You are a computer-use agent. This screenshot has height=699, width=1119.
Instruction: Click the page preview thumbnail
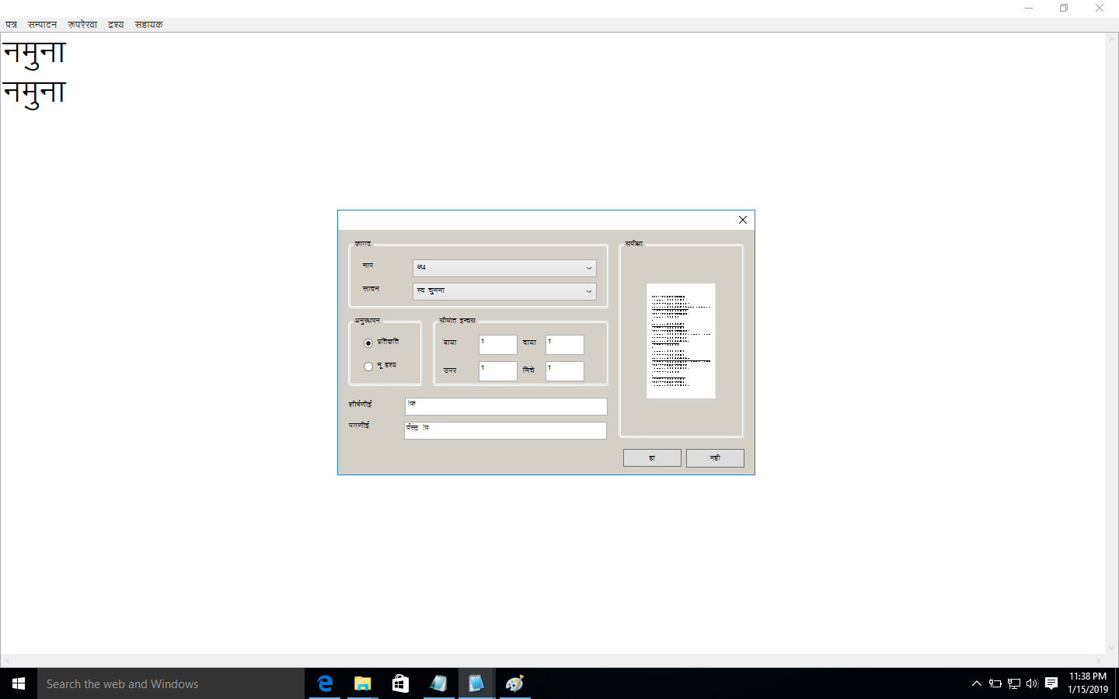click(x=681, y=341)
